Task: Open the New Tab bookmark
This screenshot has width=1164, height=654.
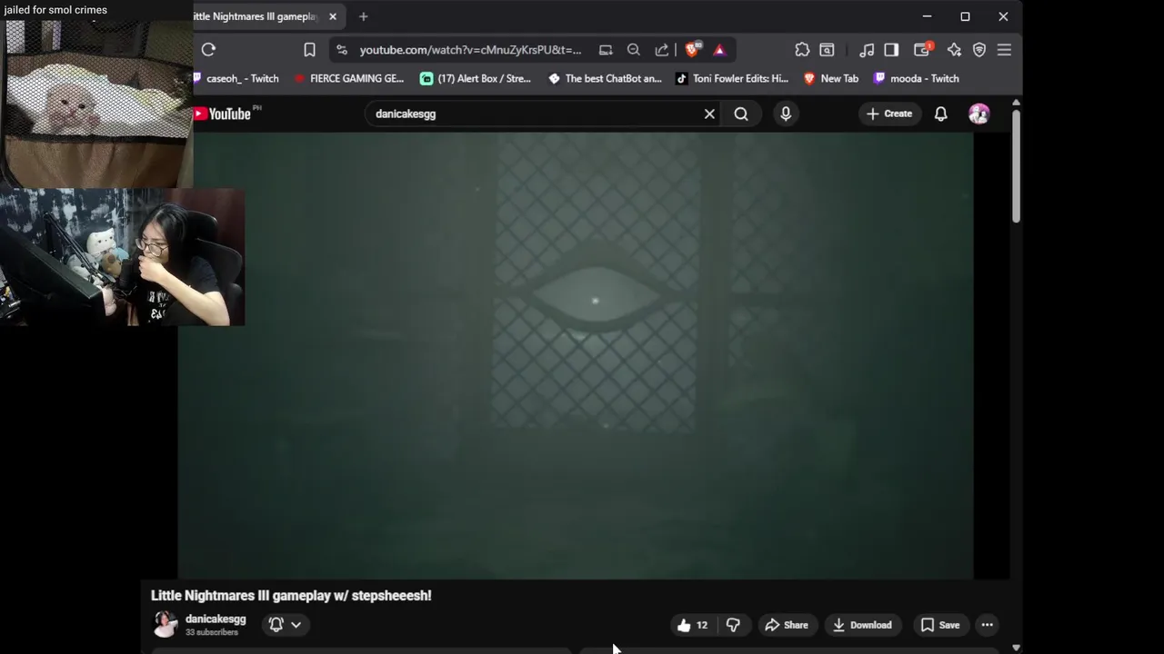Action: click(831, 78)
